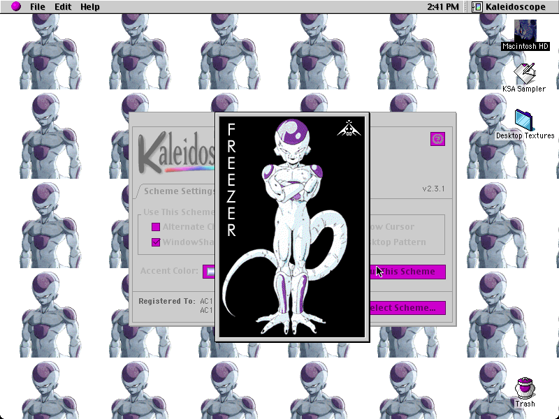Click the Select Scheme button
Screen dimensions: 559x419
pyautogui.click(x=408, y=308)
